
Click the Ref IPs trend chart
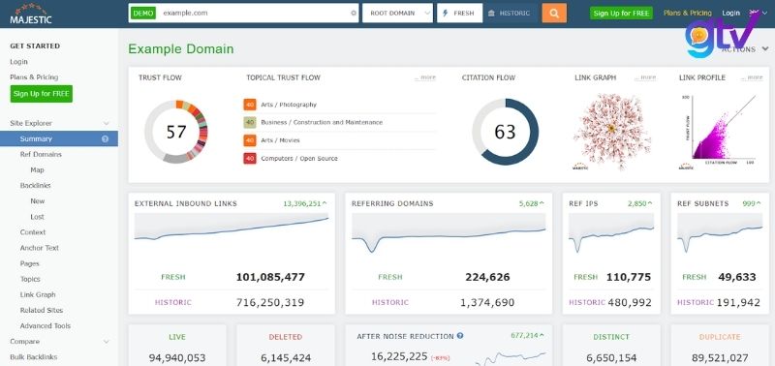611,234
